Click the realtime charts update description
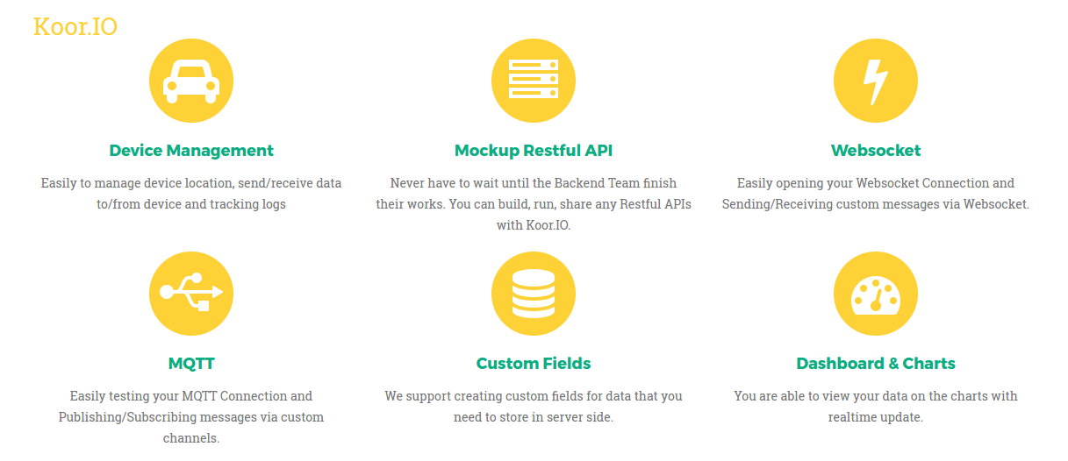Screen dimensions: 1068x461 coord(876,407)
